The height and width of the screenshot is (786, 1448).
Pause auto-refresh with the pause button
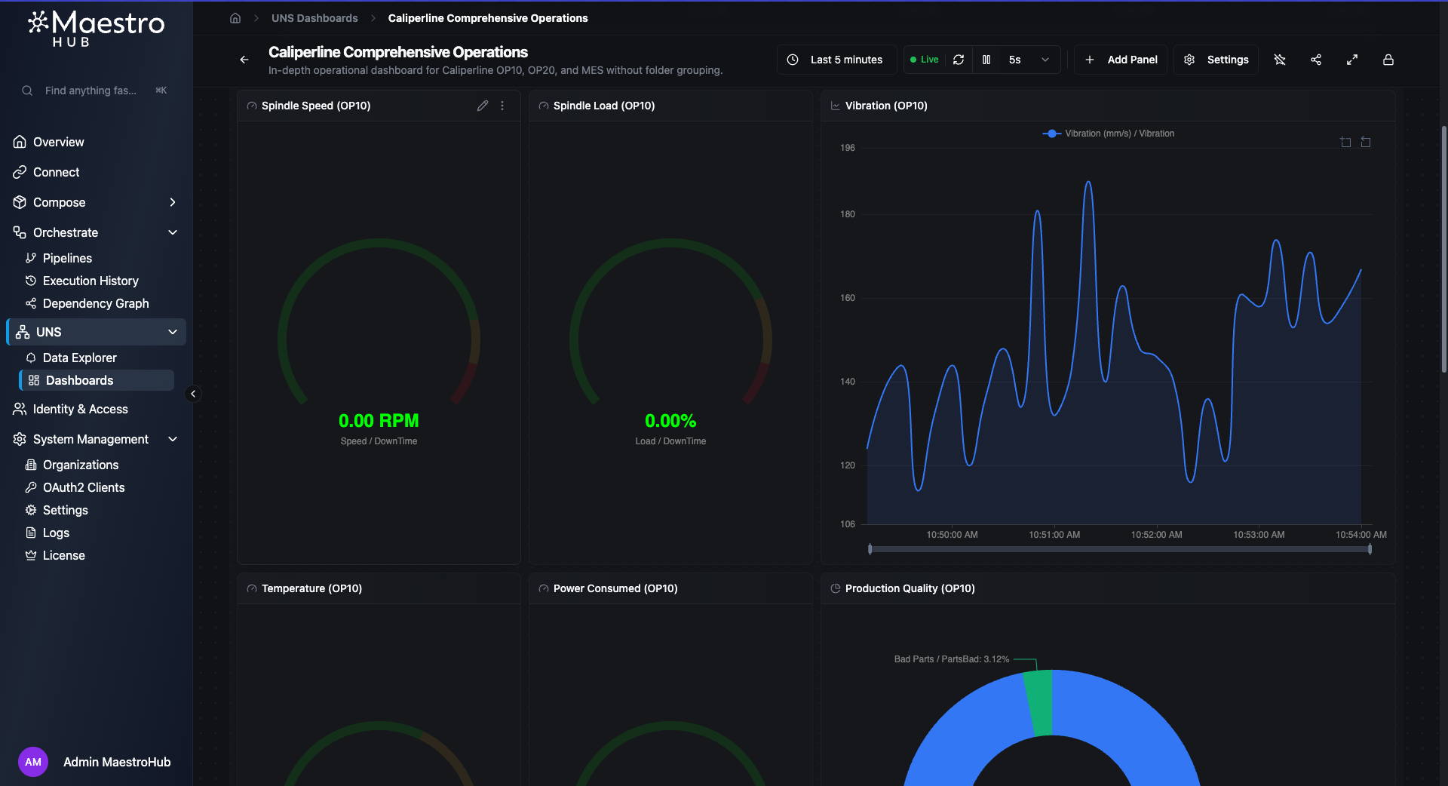coord(986,60)
